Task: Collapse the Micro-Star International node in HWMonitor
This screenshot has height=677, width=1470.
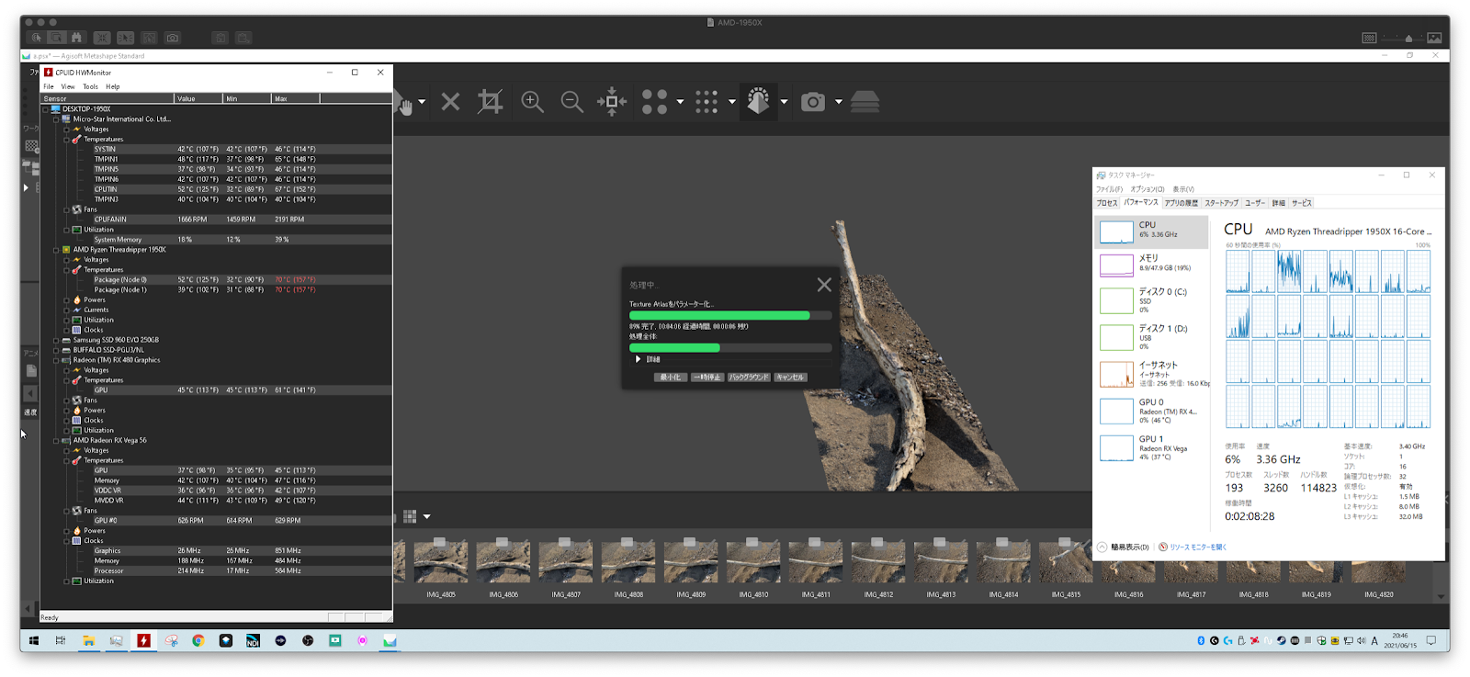Action: (x=56, y=119)
